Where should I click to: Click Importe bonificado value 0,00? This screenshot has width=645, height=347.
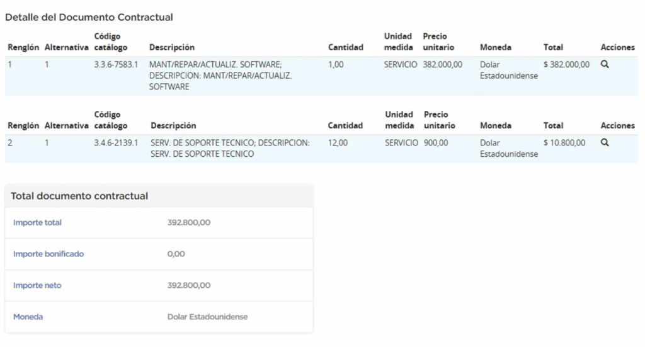pos(176,254)
